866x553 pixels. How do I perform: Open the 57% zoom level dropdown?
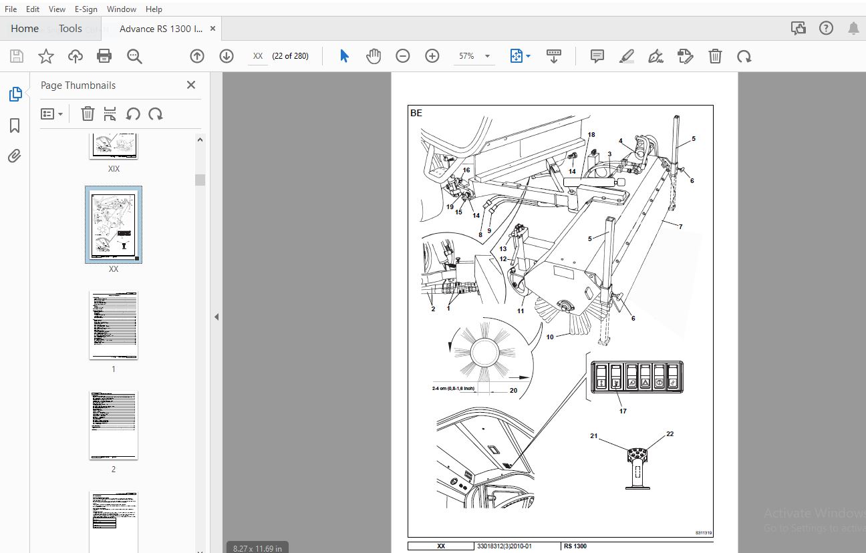tap(487, 56)
